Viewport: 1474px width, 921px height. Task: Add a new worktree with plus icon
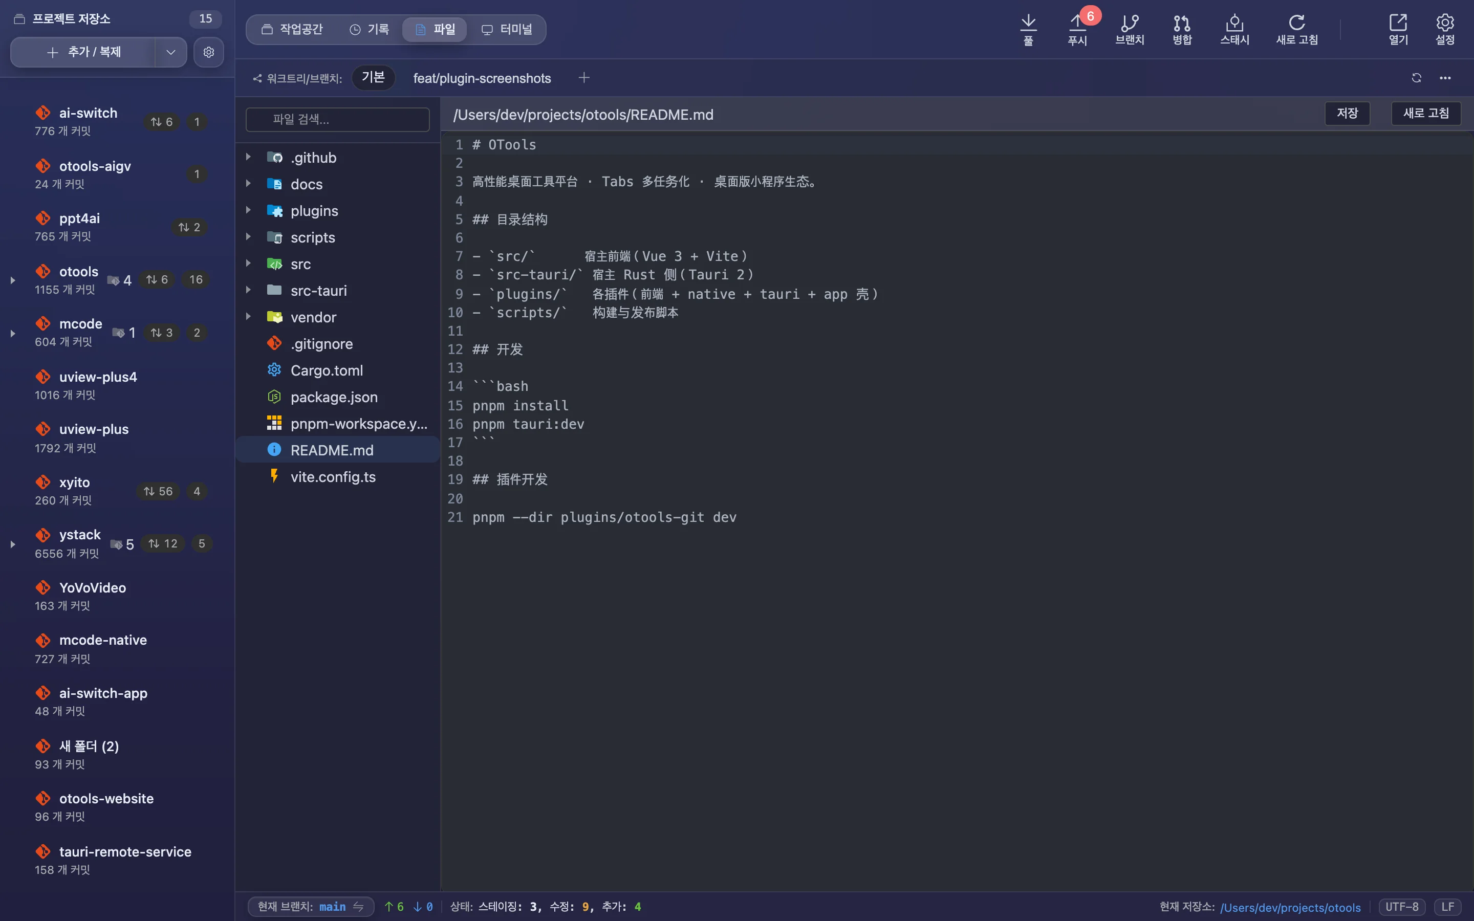583,78
